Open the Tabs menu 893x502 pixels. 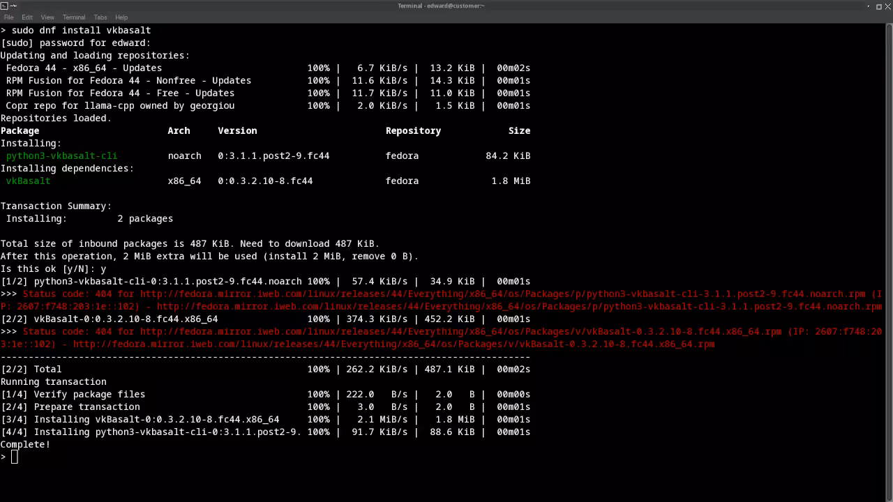(x=100, y=17)
